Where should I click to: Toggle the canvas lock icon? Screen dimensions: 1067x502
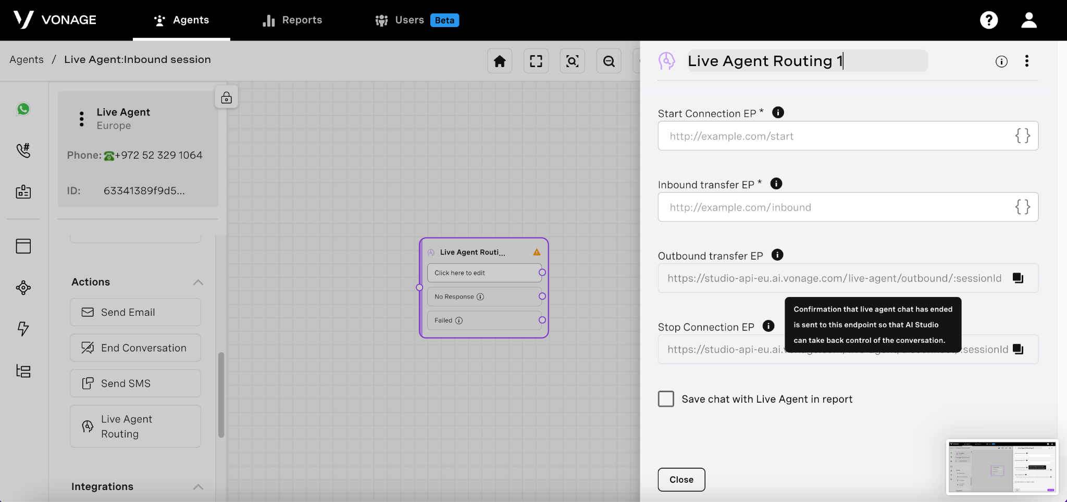pos(227,97)
